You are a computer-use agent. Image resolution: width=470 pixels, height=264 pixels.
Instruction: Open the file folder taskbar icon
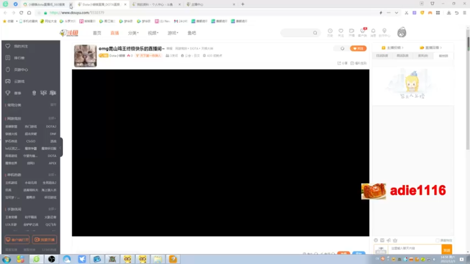pos(158,259)
